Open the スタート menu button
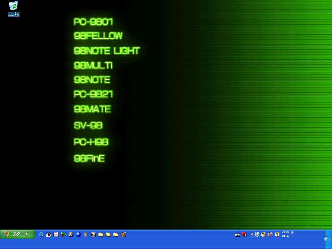332x249 pixels. pyautogui.click(x=18, y=234)
